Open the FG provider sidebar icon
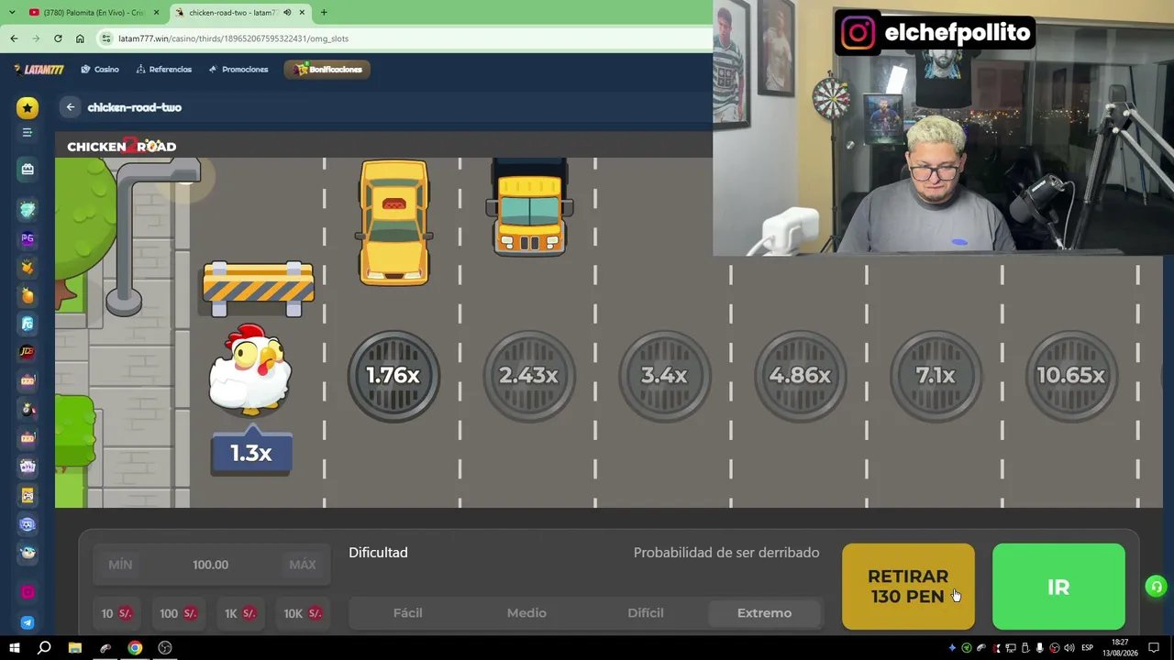The width and height of the screenshot is (1174, 660). [x=28, y=324]
